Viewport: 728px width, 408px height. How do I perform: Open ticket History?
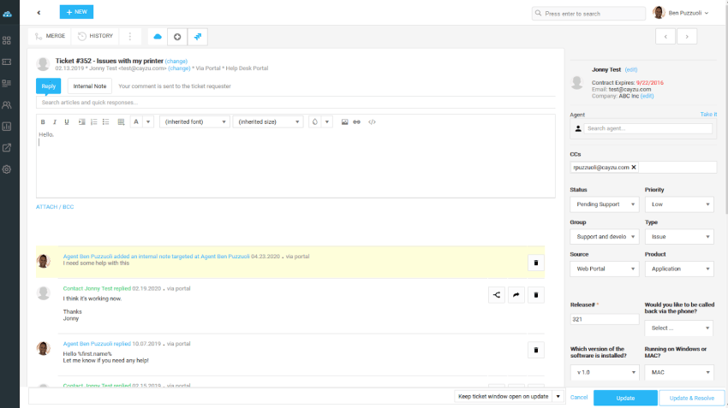point(95,37)
